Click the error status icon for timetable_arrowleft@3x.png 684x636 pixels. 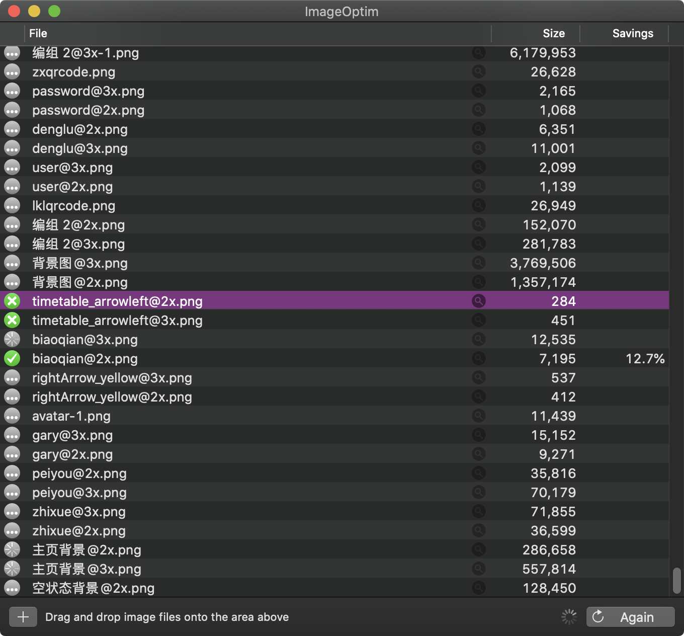click(x=12, y=320)
